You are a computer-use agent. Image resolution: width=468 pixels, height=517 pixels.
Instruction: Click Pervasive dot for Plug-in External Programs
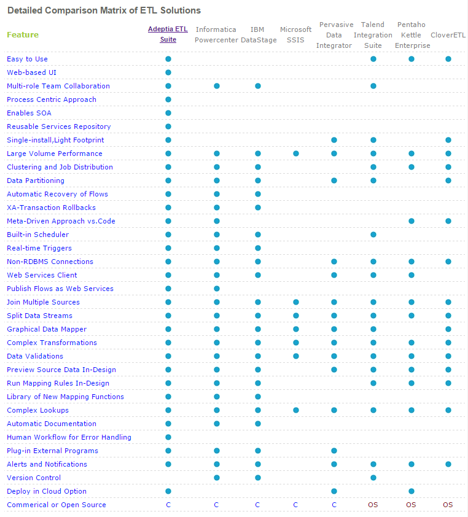[334, 451]
